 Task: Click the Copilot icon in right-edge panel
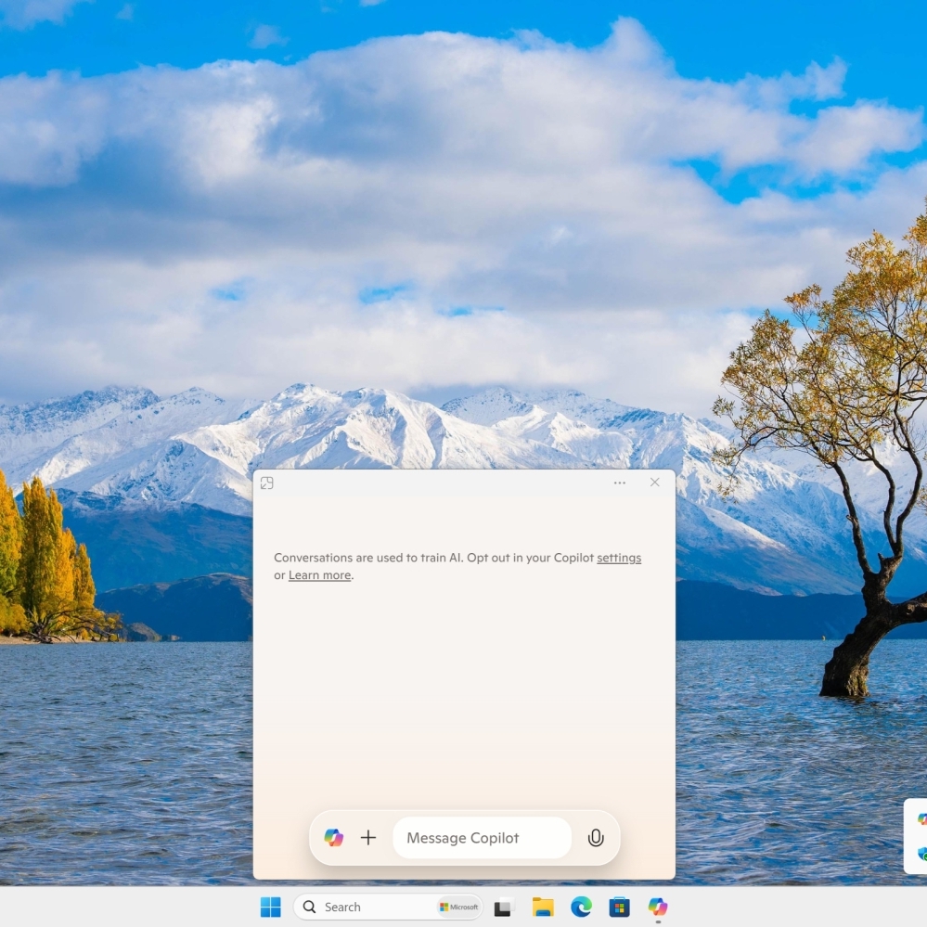point(921,818)
